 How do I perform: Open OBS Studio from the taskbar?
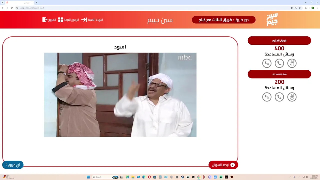[x=193, y=177]
